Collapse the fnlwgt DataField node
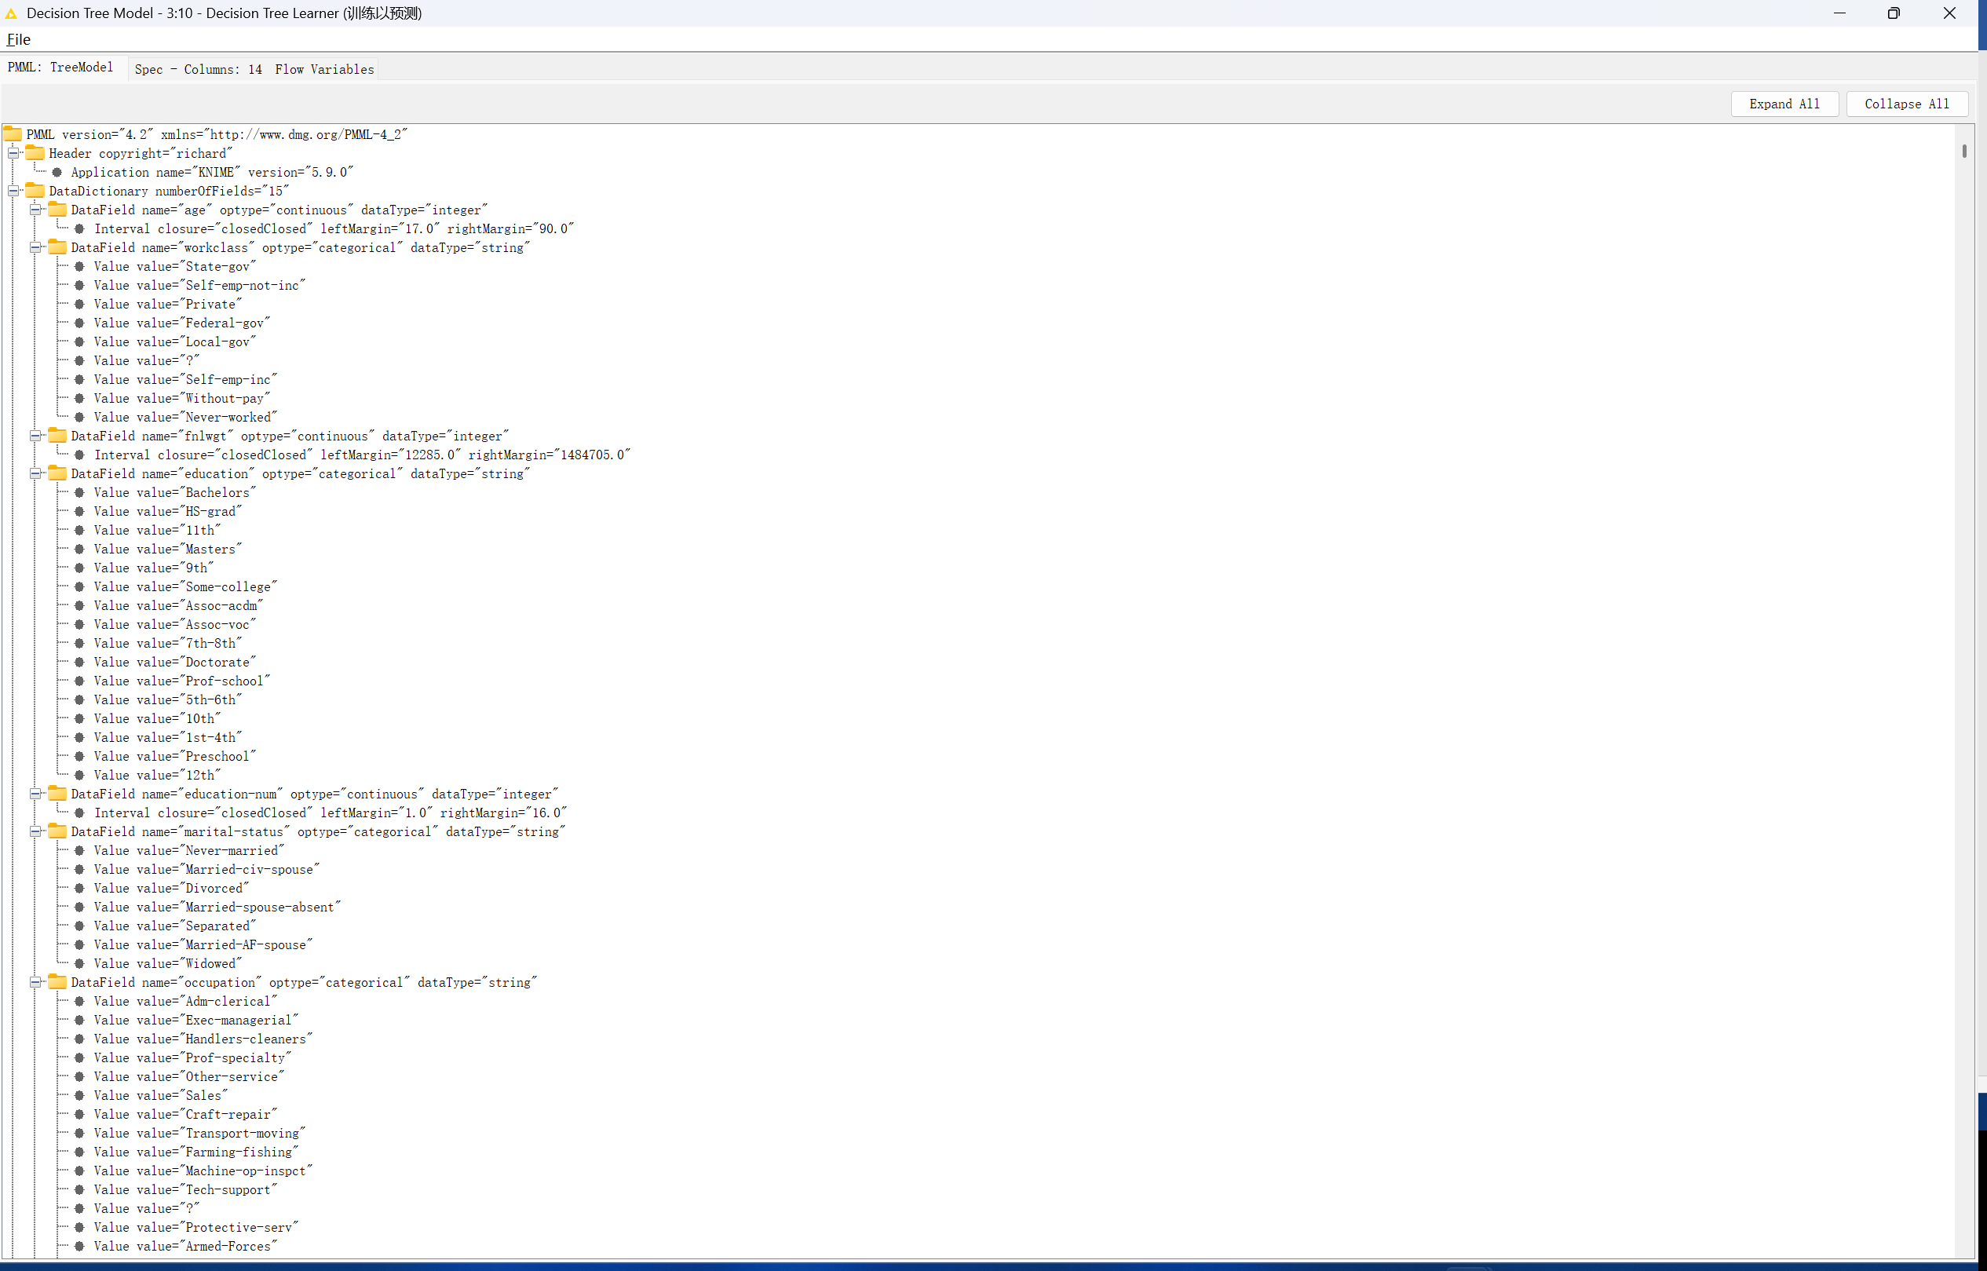1987x1271 pixels. tap(35, 436)
